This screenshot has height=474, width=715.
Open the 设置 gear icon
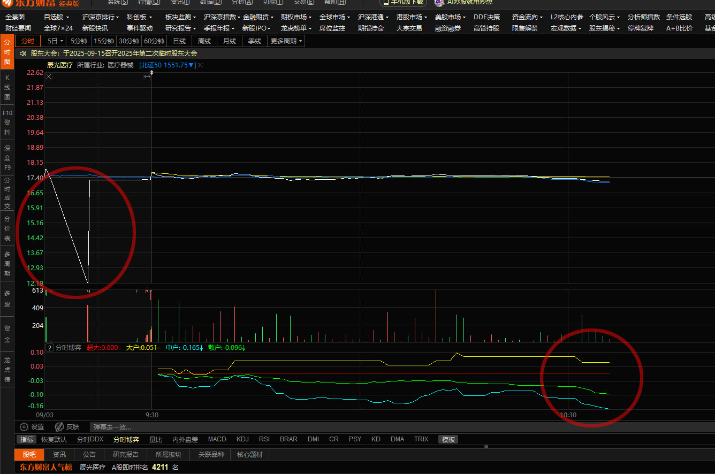24,427
